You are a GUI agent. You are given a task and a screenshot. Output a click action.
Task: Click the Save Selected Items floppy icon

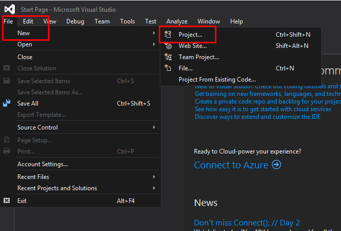(7, 81)
